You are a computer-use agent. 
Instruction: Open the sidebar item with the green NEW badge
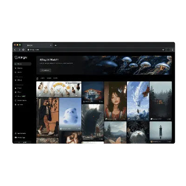(x=20, y=96)
